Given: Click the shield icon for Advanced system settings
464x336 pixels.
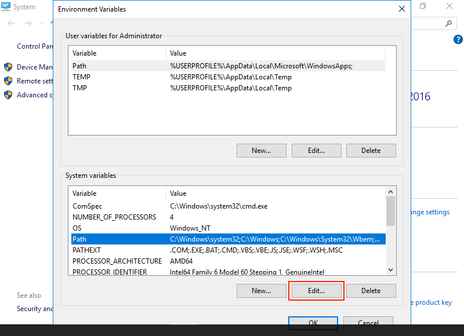Looking at the screenshot, I should pos(8,94).
